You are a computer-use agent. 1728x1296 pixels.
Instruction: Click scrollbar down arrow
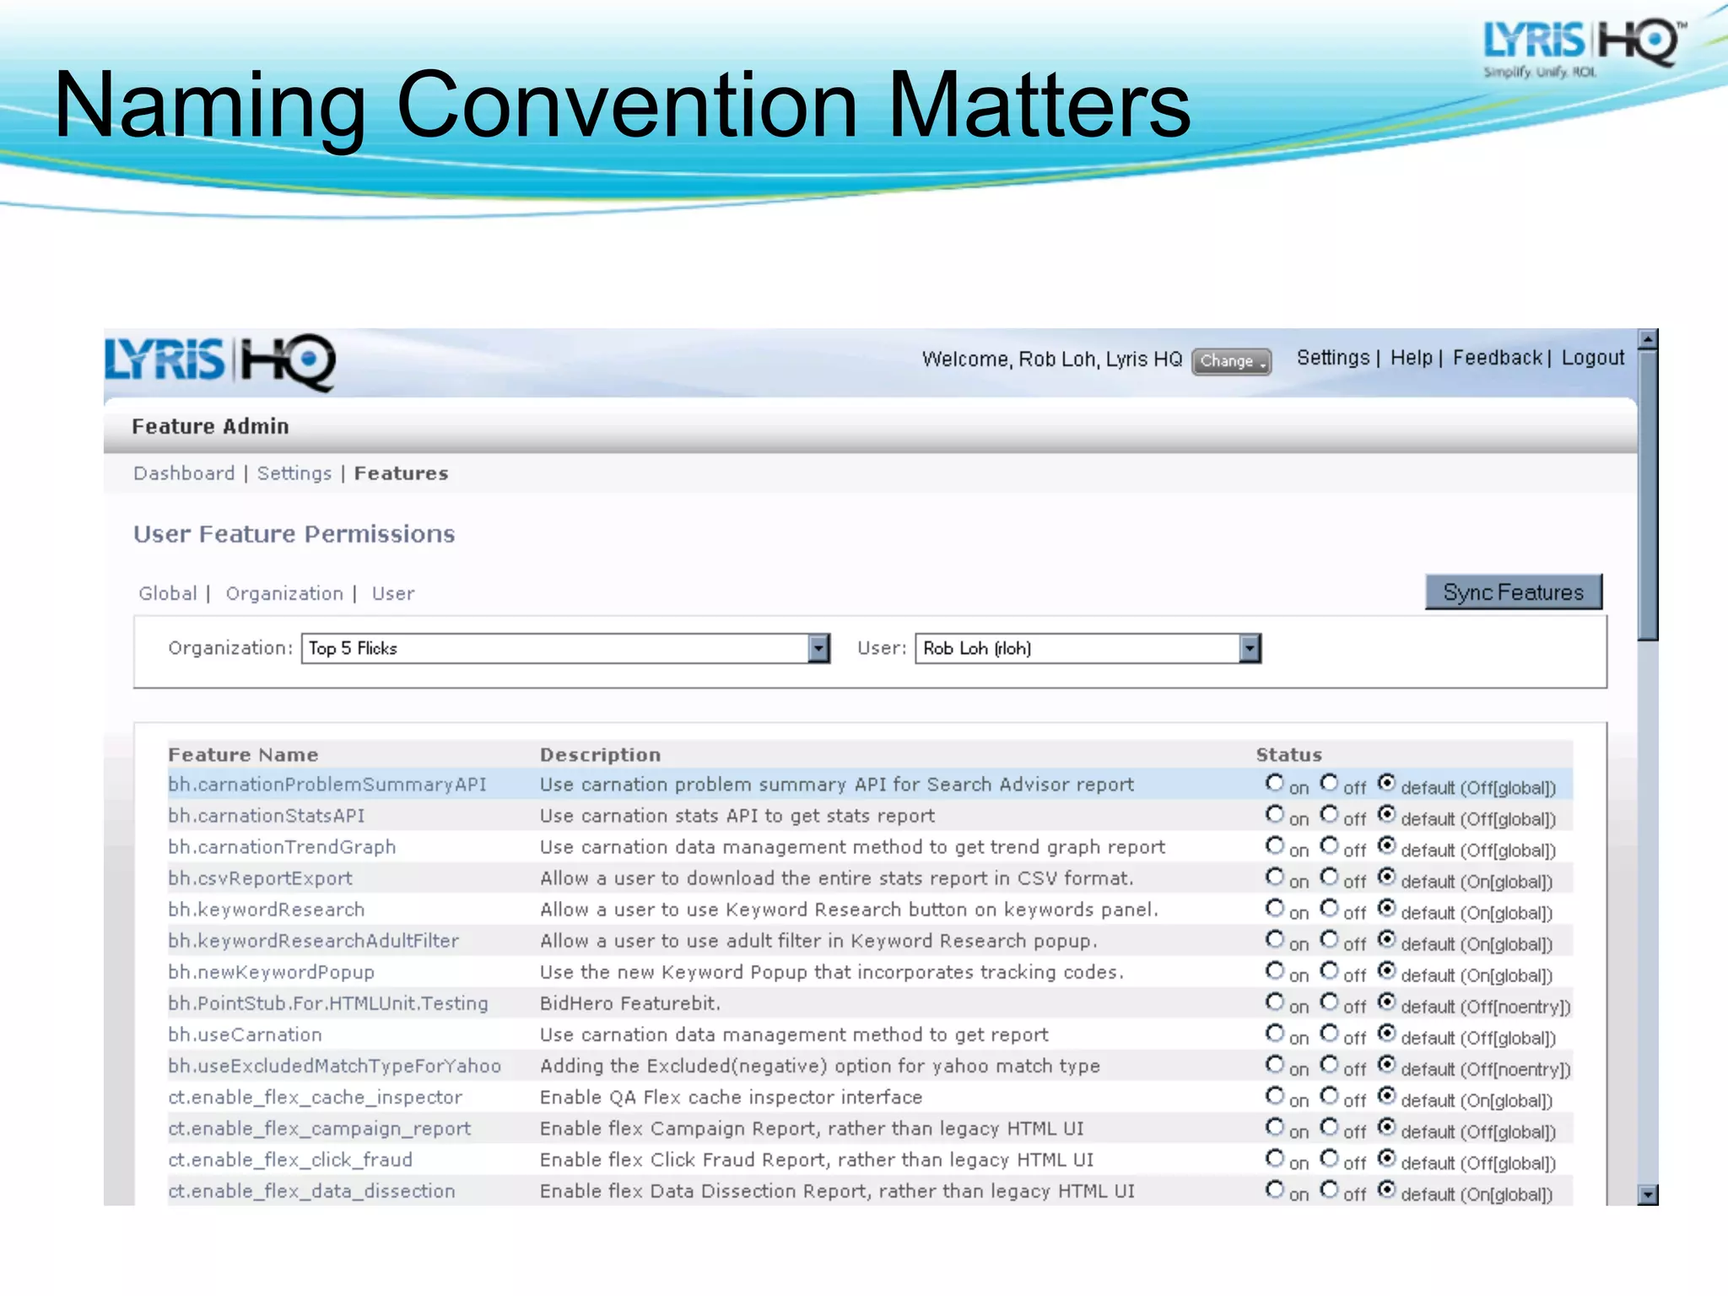tap(1647, 1194)
